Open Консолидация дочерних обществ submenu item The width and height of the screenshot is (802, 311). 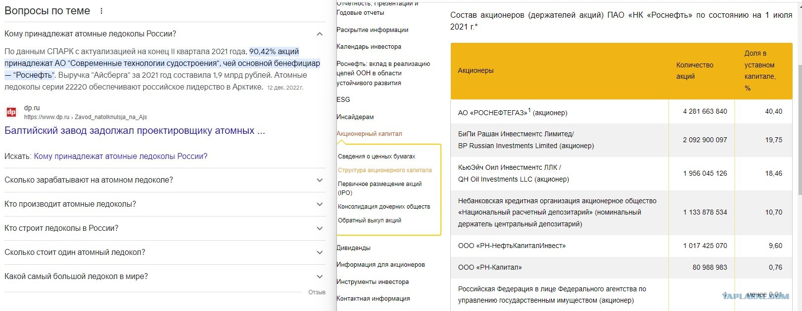click(x=384, y=207)
